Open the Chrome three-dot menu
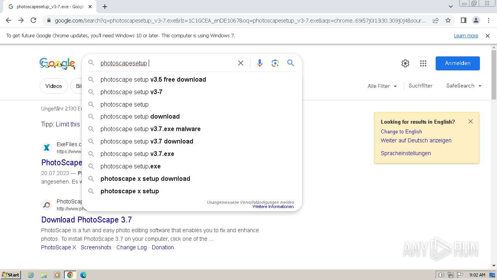The image size is (497, 280). (x=488, y=20)
